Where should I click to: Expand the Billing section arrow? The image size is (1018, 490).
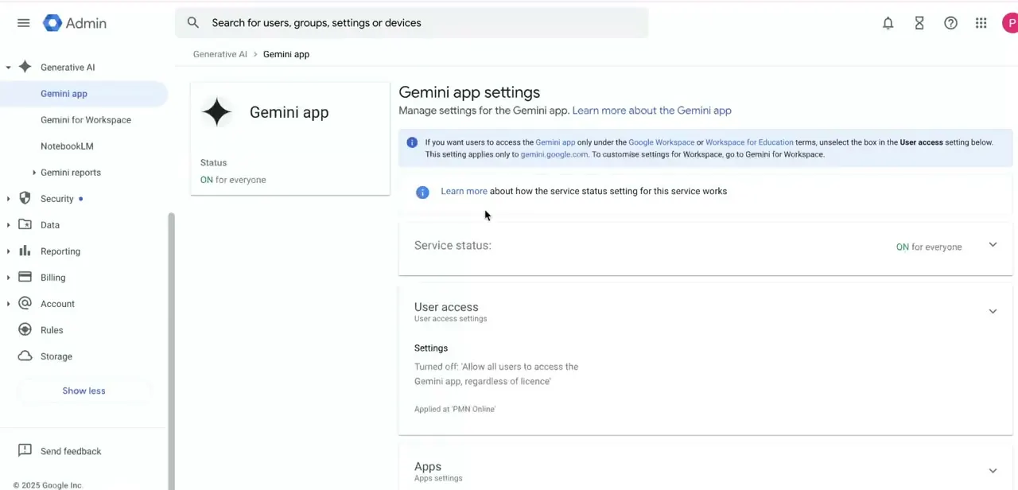(8, 278)
